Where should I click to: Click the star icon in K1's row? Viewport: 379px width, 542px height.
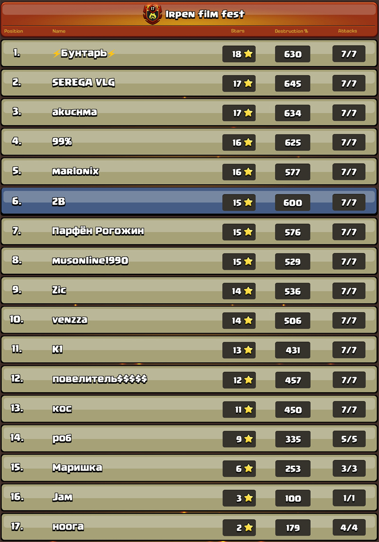248,350
